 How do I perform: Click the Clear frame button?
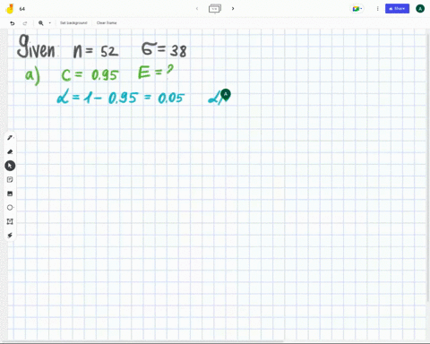tap(107, 23)
